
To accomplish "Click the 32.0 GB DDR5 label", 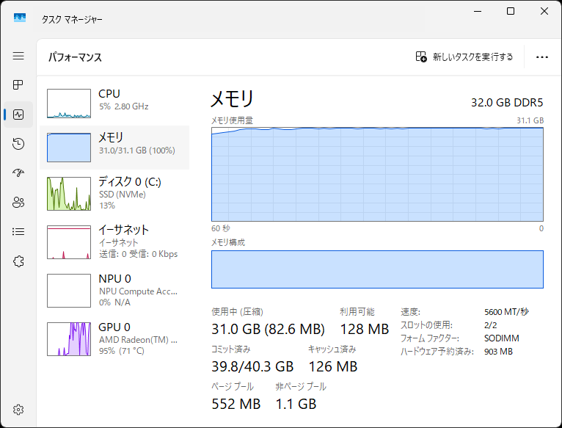I will point(507,103).
